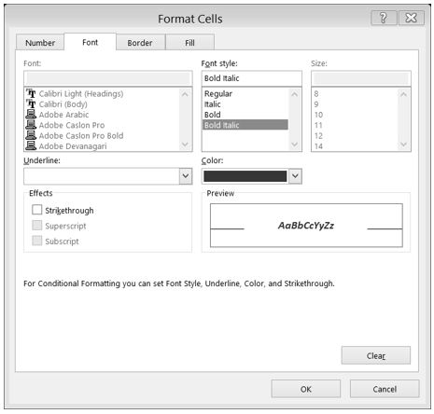
Task: Click the Cancel button
Action: (385, 389)
